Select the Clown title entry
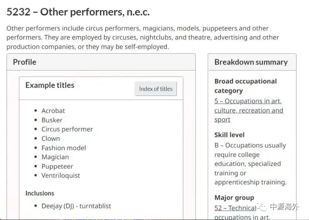Viewport: 309px width, 220px height. point(51,139)
